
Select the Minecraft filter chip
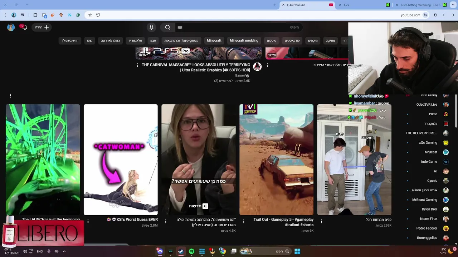[214, 41]
